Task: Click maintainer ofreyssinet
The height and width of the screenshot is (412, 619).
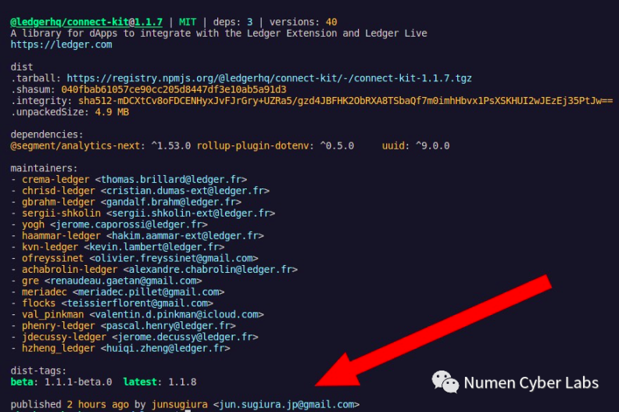Action: click(52, 258)
